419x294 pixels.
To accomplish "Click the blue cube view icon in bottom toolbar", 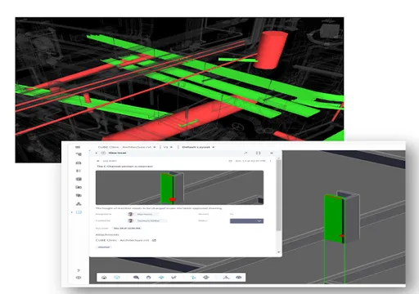I will click(x=117, y=278).
